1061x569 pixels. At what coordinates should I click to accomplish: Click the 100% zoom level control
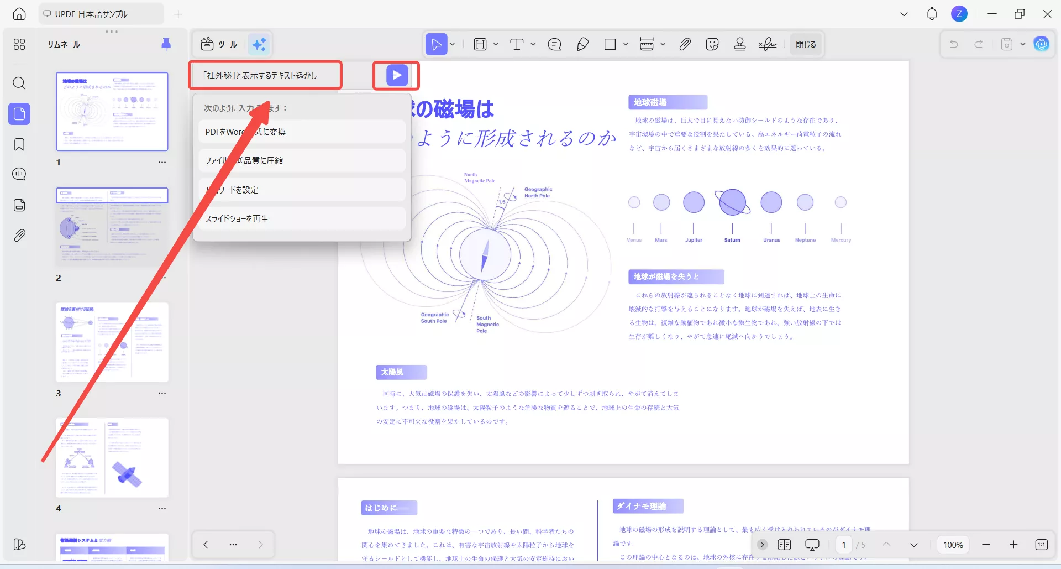coord(953,544)
